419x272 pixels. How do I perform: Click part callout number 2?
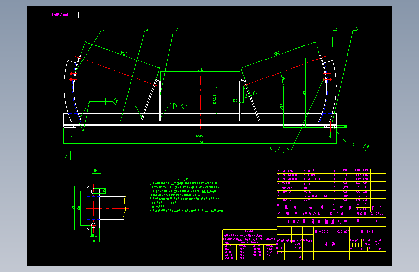(x=147, y=29)
